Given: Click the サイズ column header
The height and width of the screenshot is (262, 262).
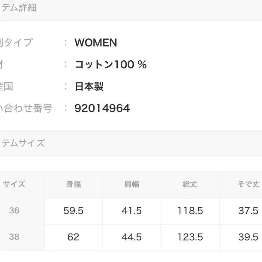Looking at the screenshot, I should pyautogui.click(x=14, y=184).
